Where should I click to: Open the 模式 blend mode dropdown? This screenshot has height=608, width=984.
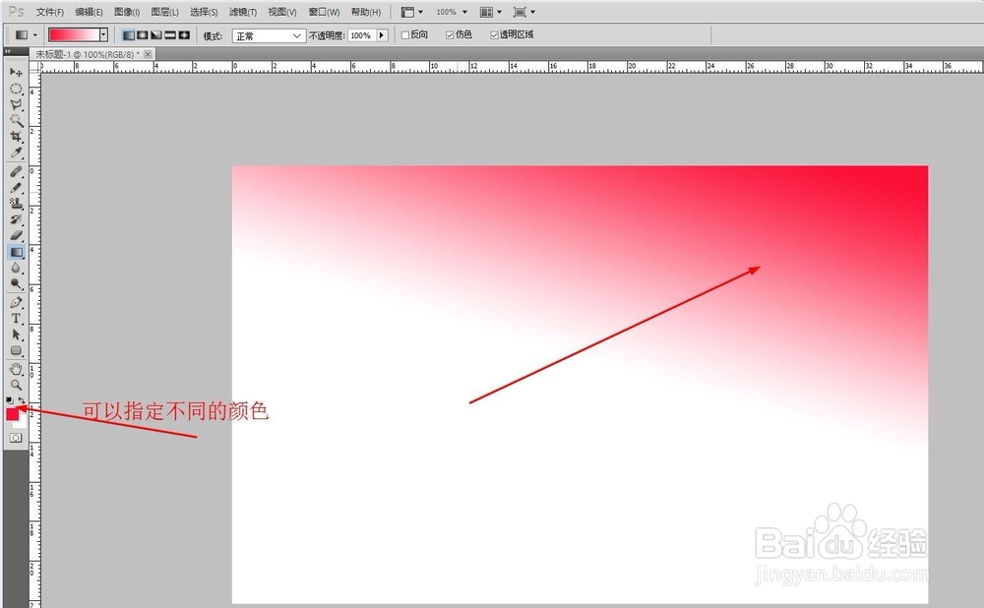[x=269, y=35]
